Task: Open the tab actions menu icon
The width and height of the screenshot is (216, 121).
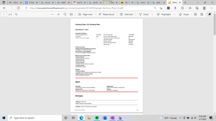Action: [x=4, y=2]
